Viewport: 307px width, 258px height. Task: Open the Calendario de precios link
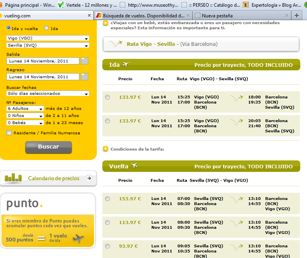point(48,178)
